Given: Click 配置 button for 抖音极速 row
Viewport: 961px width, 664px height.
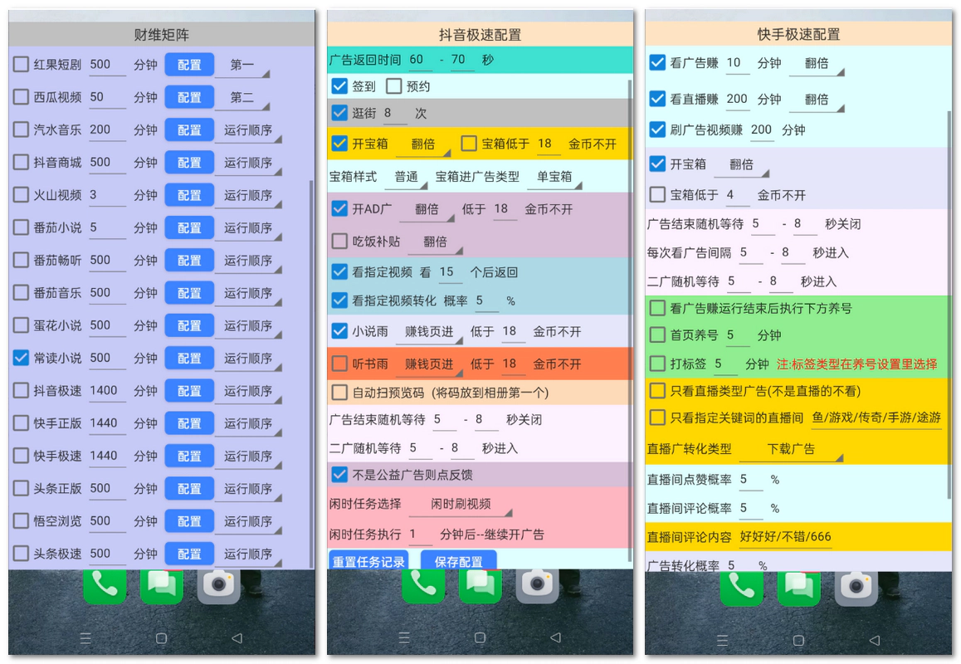Looking at the screenshot, I should [189, 391].
